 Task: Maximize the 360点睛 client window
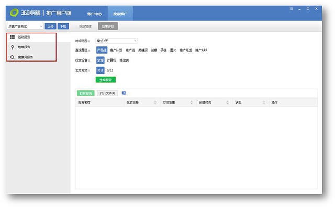coord(308,9)
